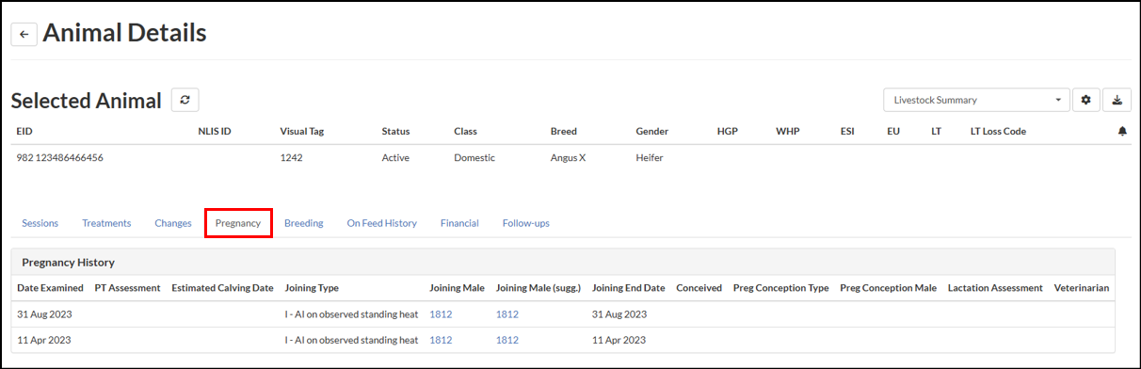The height and width of the screenshot is (369, 1141).
Task: Show the Financial tab
Action: point(459,223)
